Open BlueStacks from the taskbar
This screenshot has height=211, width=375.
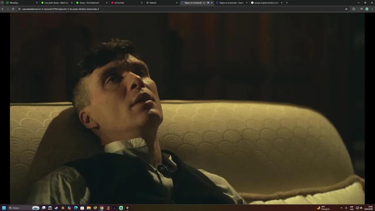[95, 208]
